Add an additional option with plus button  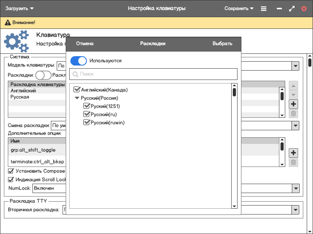[293, 152]
